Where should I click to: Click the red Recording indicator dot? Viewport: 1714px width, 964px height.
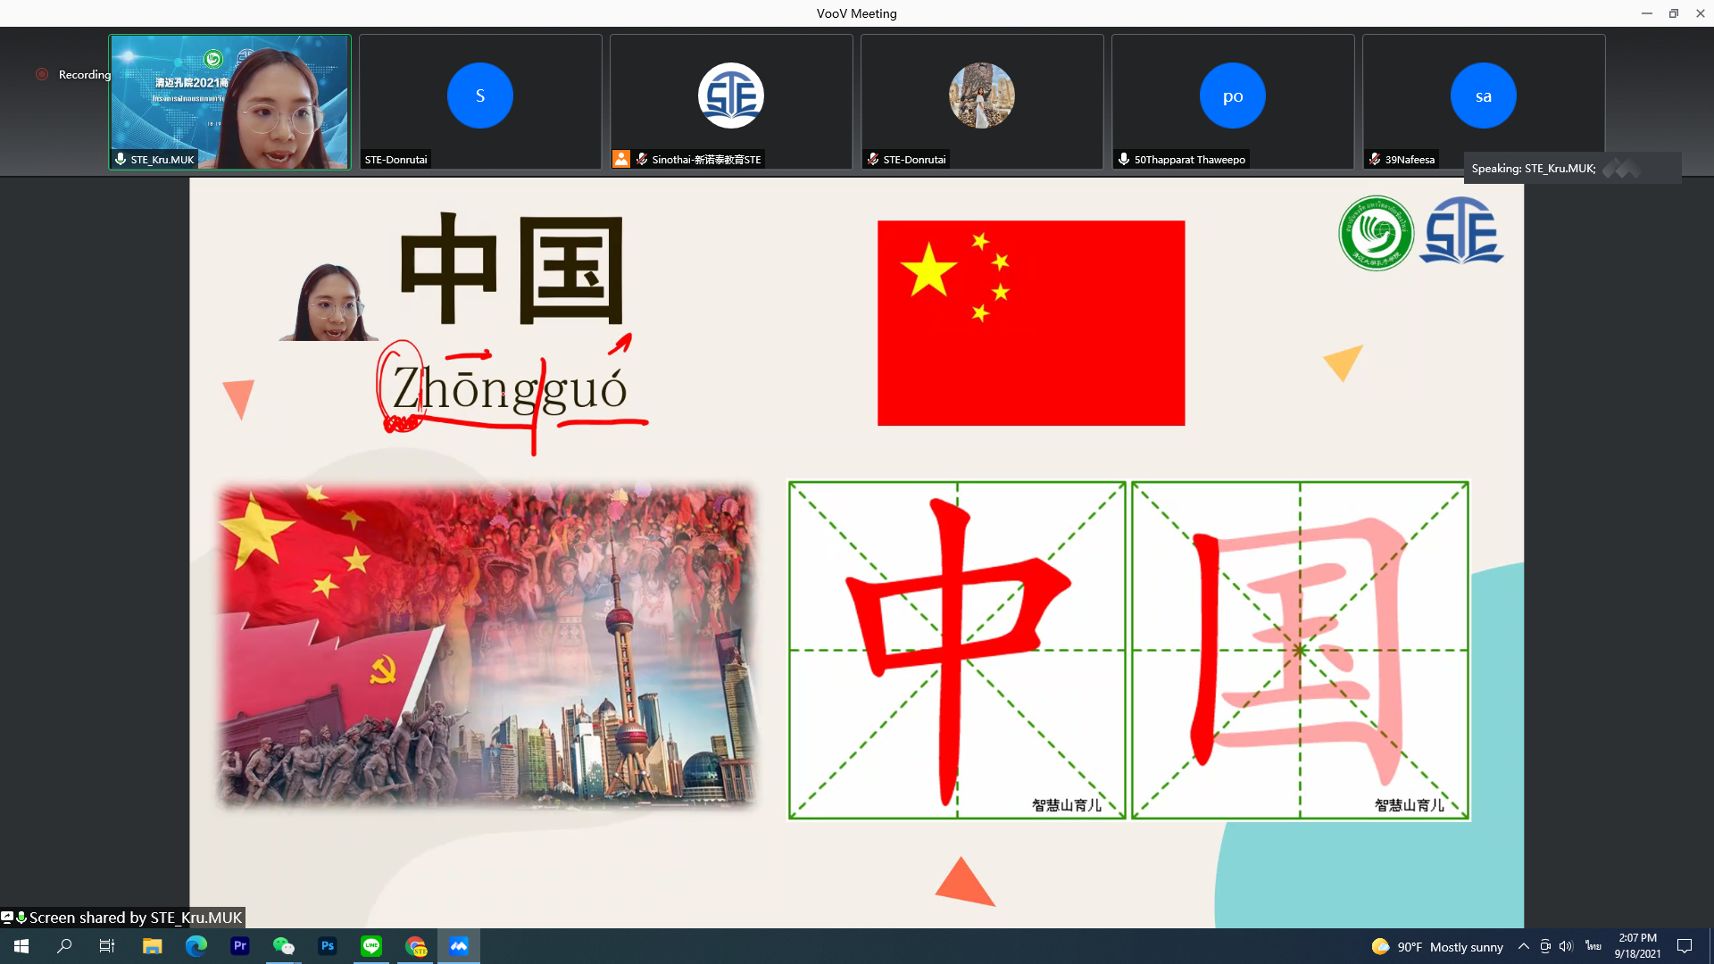point(42,74)
